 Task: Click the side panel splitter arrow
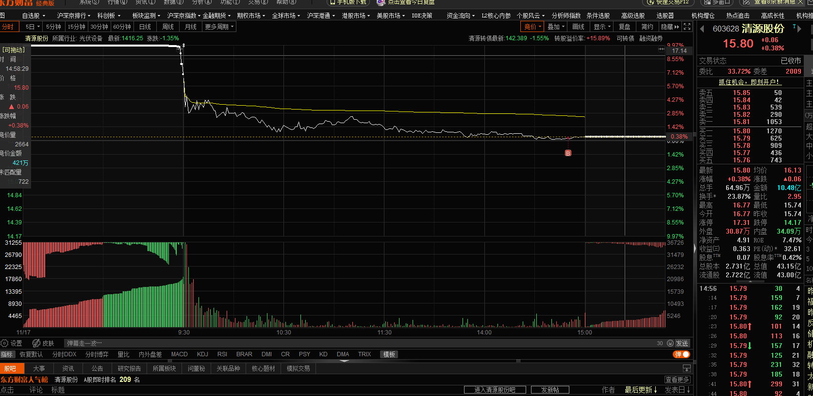(694, 249)
